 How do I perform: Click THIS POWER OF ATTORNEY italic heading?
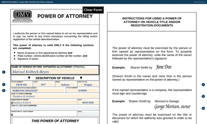(x=55, y=121)
